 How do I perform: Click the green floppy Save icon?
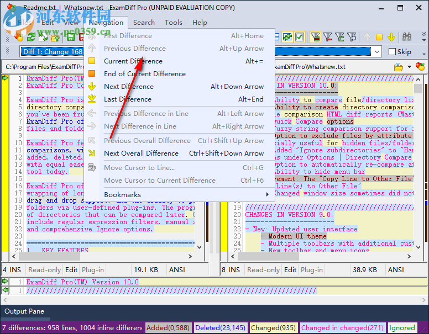click(71, 37)
